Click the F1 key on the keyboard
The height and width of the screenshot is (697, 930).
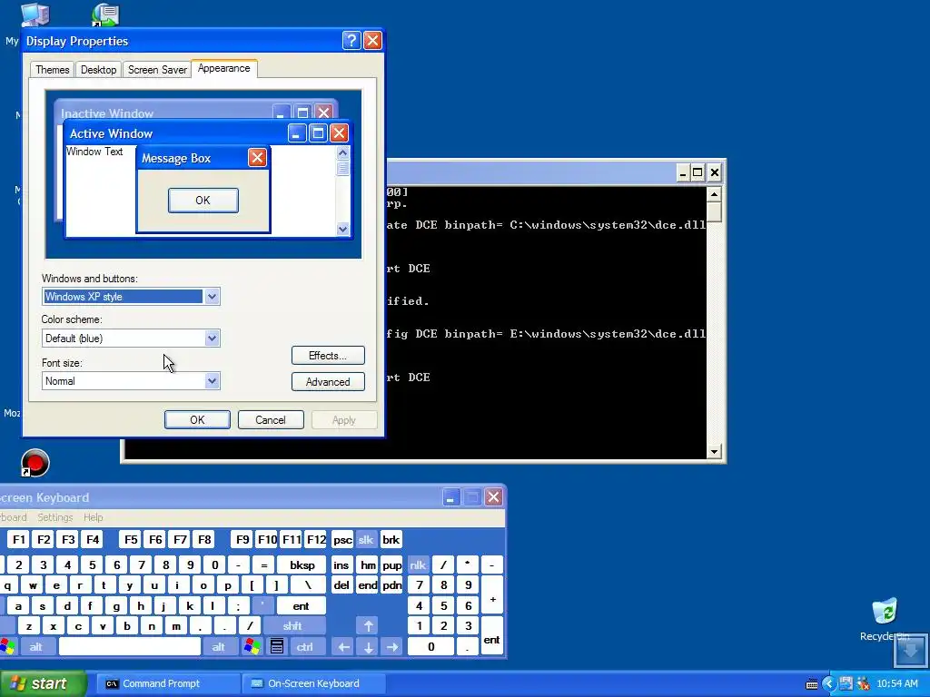pos(18,539)
